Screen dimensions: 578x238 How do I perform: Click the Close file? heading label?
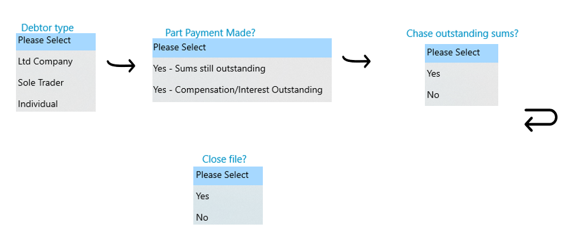[224, 159]
